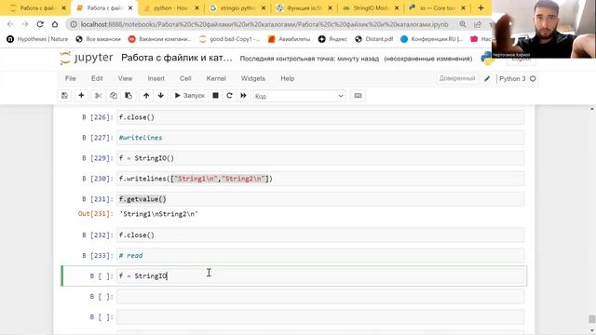Image resolution: width=596 pixels, height=335 pixels.
Task: Open the browser home page icon
Action: (55, 24)
